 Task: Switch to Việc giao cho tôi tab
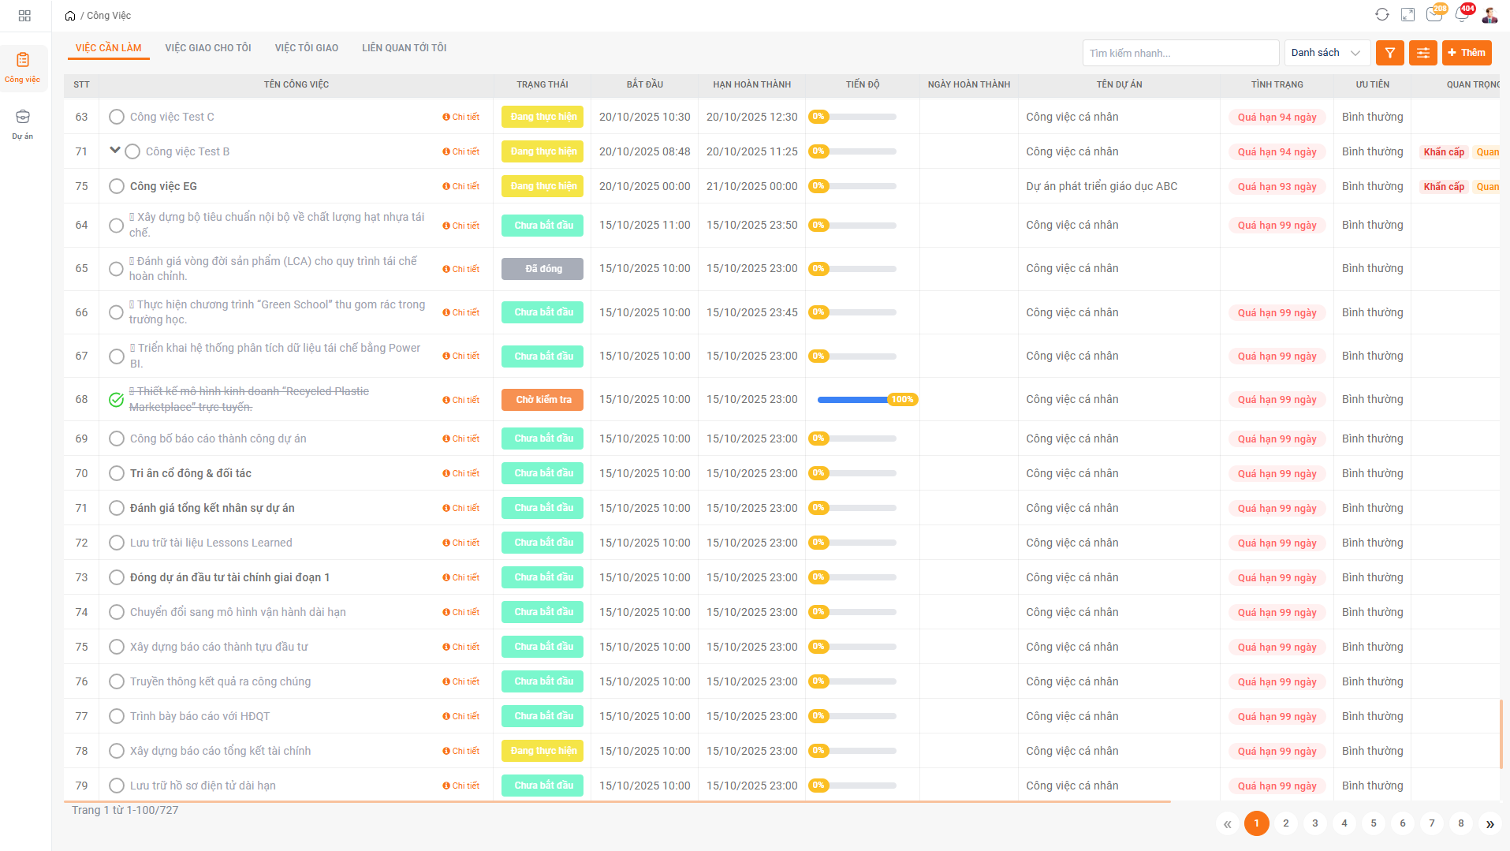(x=208, y=48)
